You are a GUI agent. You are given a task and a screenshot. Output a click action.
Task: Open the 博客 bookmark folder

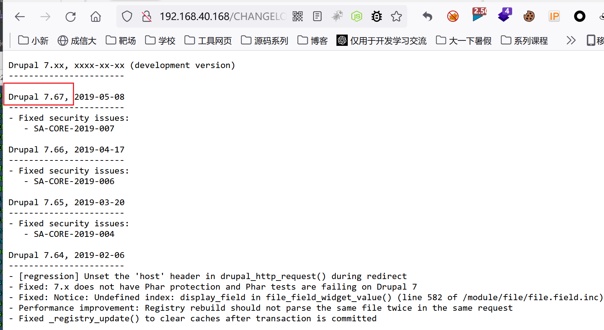(312, 40)
